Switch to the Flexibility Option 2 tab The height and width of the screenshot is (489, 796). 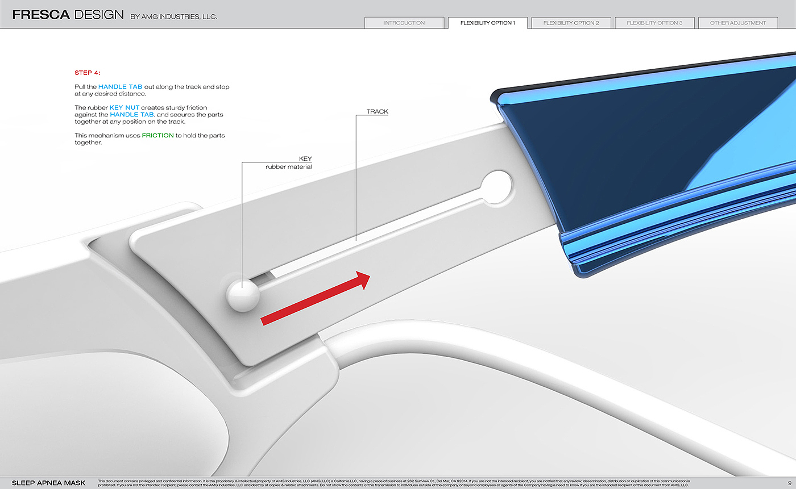(571, 23)
